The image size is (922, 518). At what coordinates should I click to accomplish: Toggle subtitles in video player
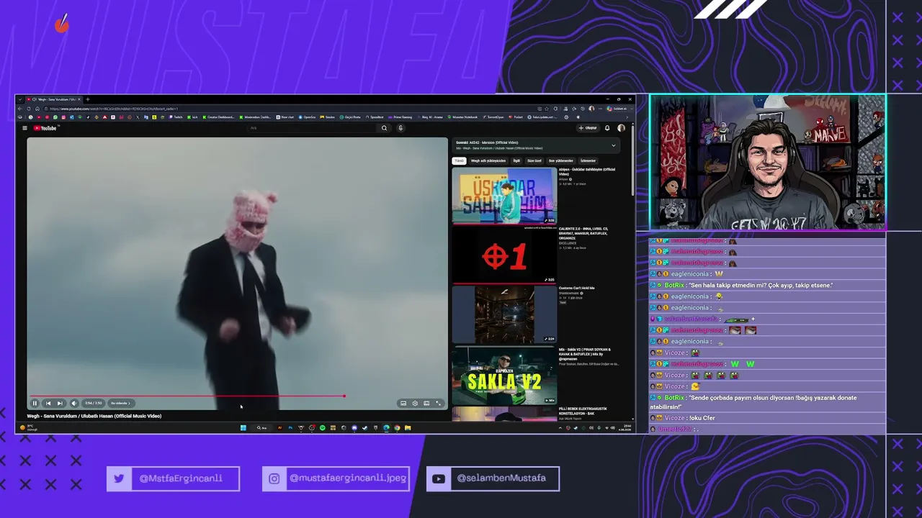coord(403,404)
